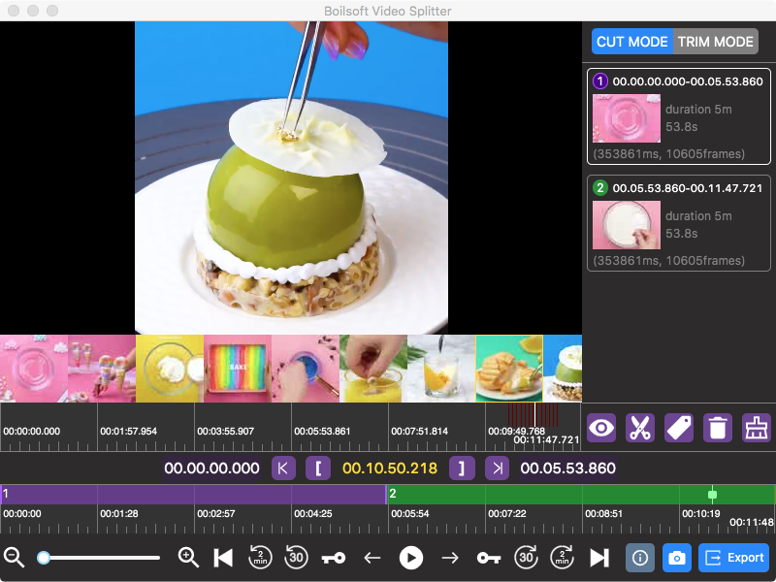Image resolution: width=776 pixels, height=582 pixels.
Task: Select segment 1 in the segment list
Action: [x=679, y=116]
